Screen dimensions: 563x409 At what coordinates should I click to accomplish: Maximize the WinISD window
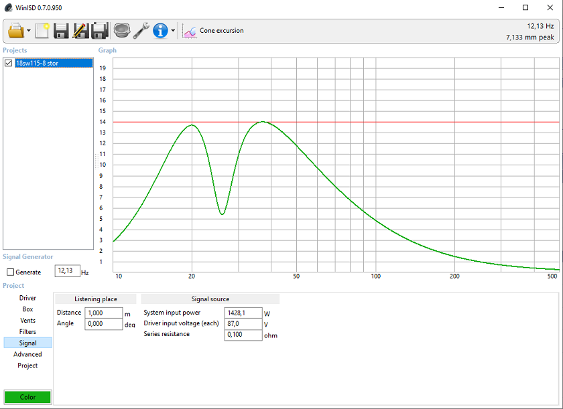coord(525,7)
